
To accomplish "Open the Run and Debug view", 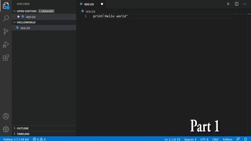I will click(6, 44).
